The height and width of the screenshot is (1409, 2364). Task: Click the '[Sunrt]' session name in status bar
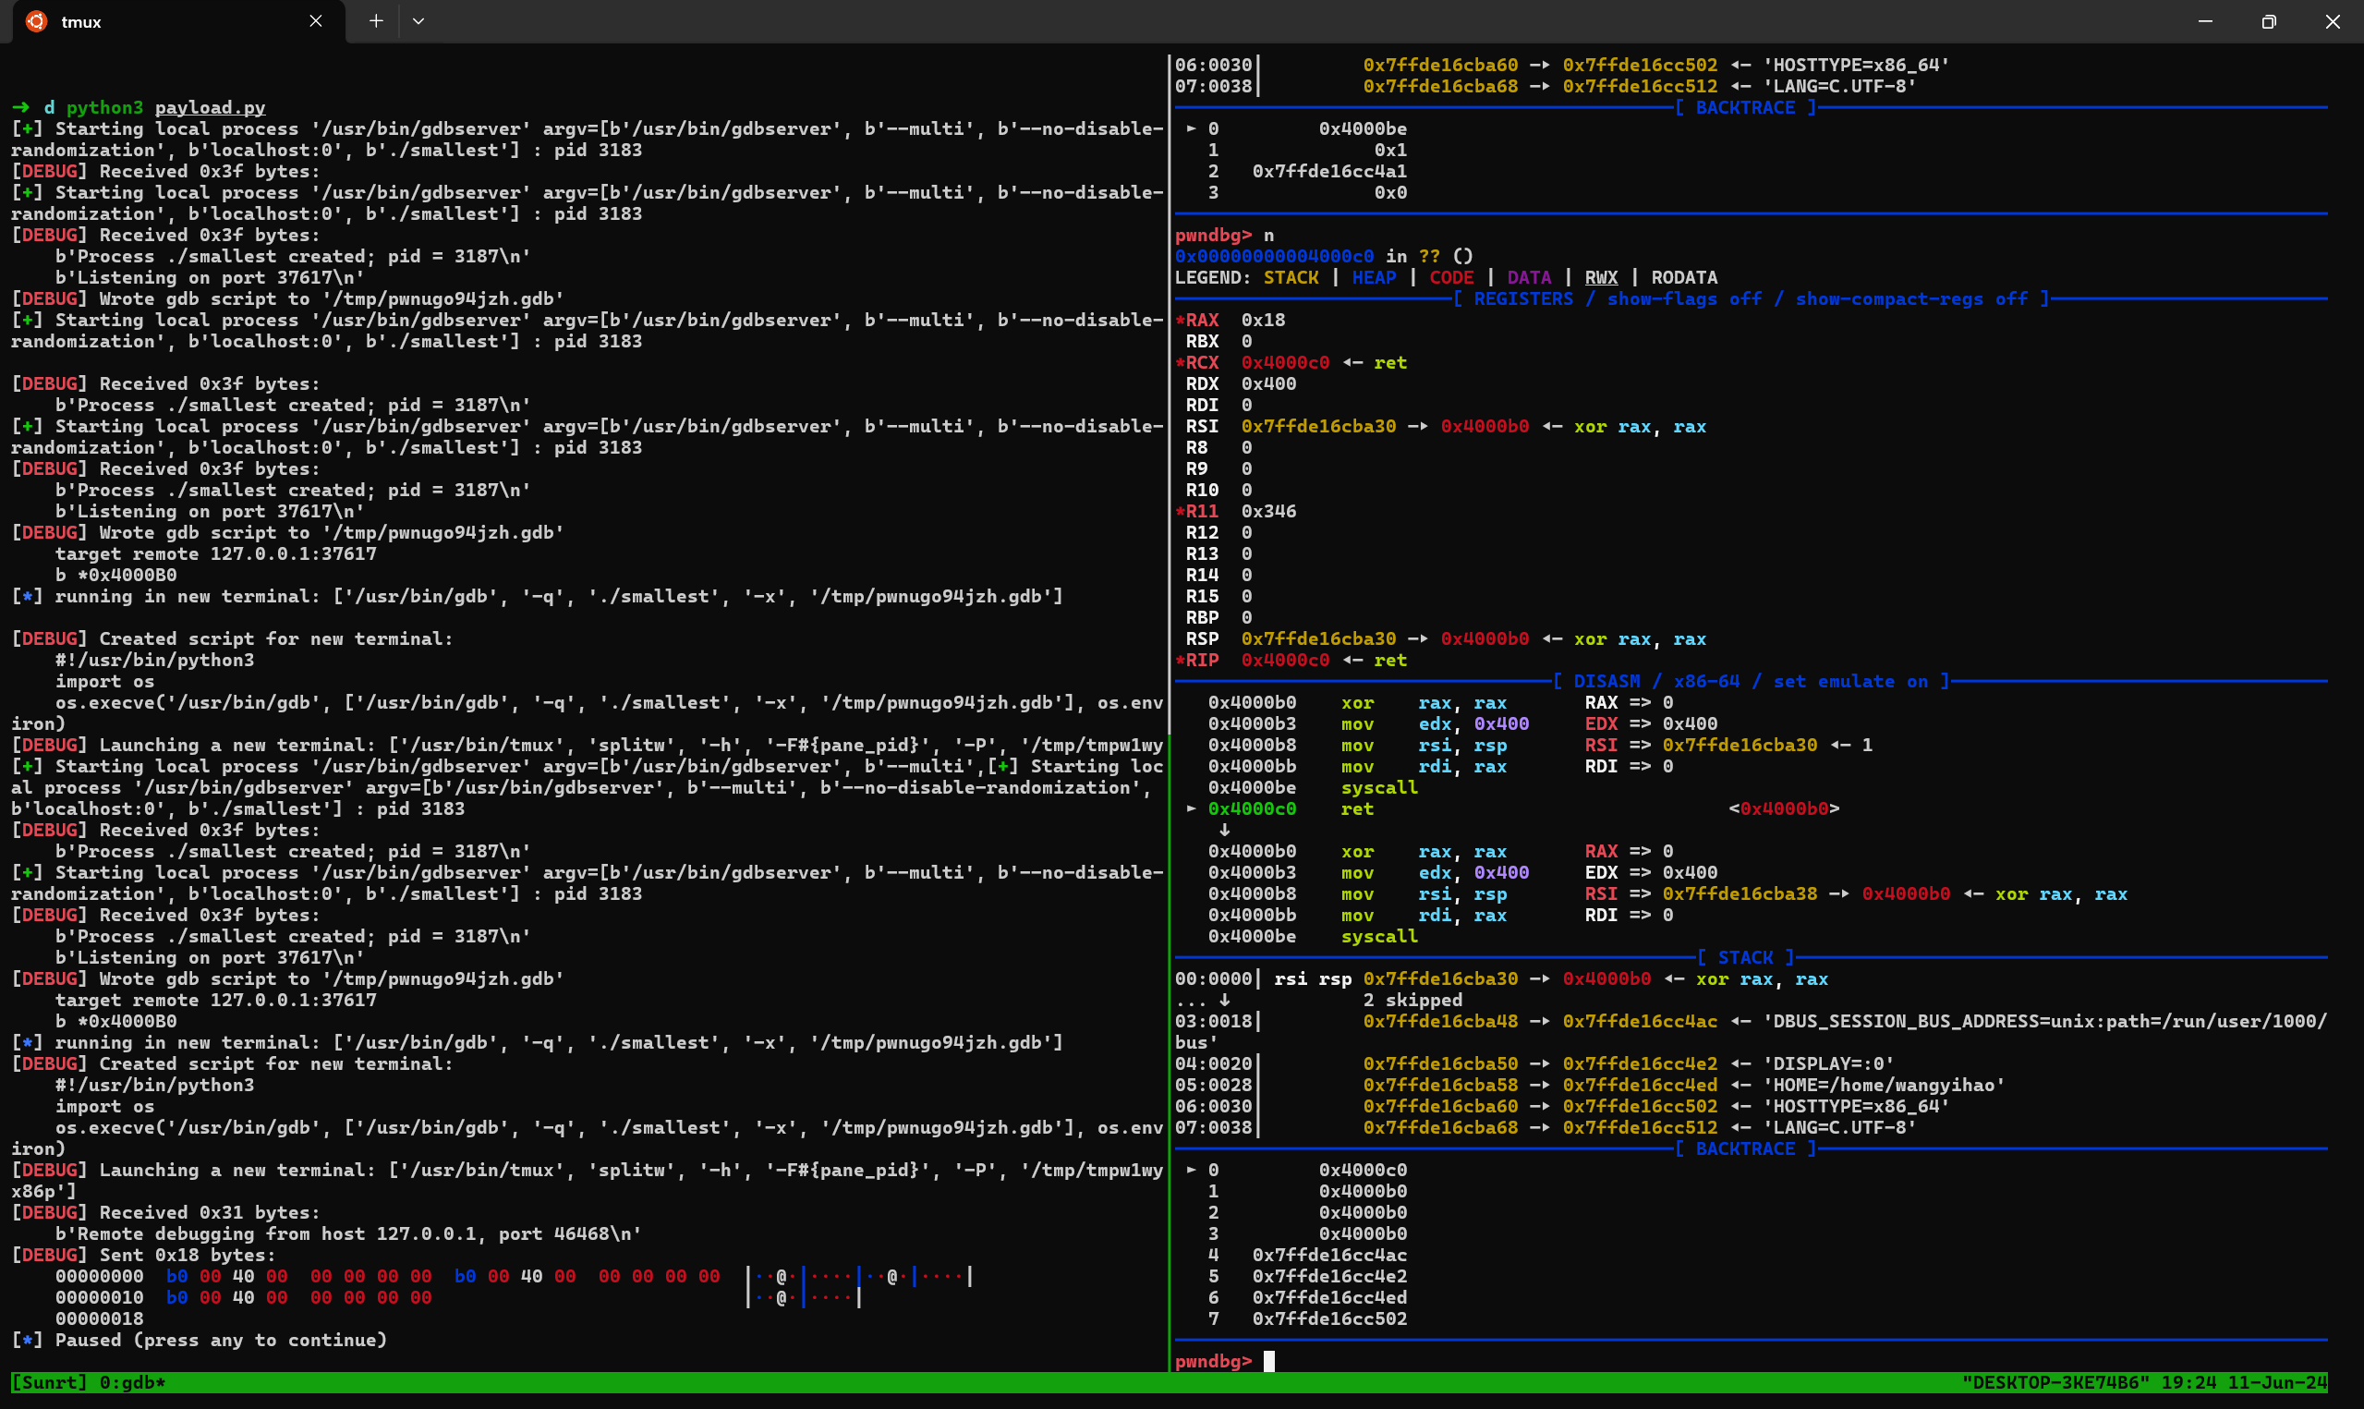(49, 1382)
